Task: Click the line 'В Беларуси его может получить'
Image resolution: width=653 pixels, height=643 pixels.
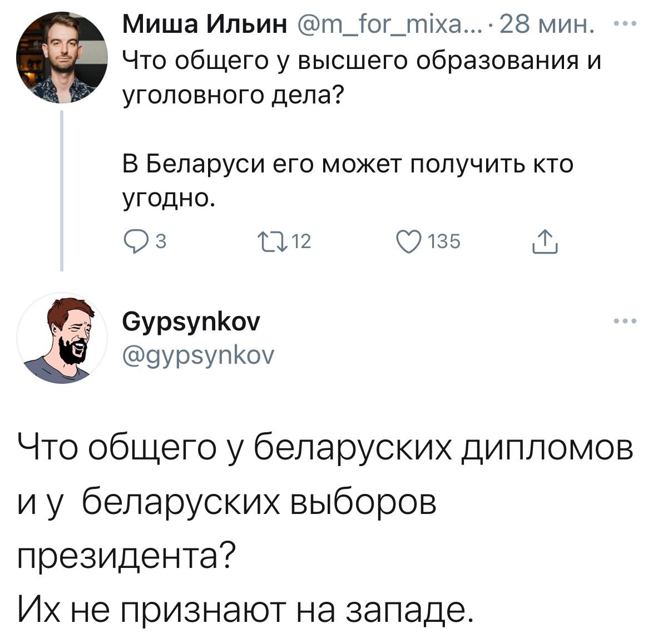Action: 347,165
